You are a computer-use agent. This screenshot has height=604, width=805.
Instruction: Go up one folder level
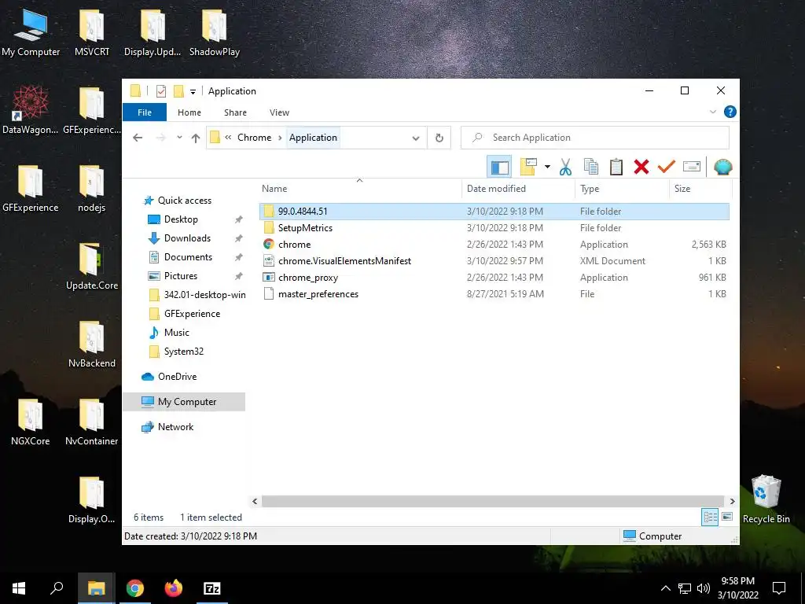[196, 138]
